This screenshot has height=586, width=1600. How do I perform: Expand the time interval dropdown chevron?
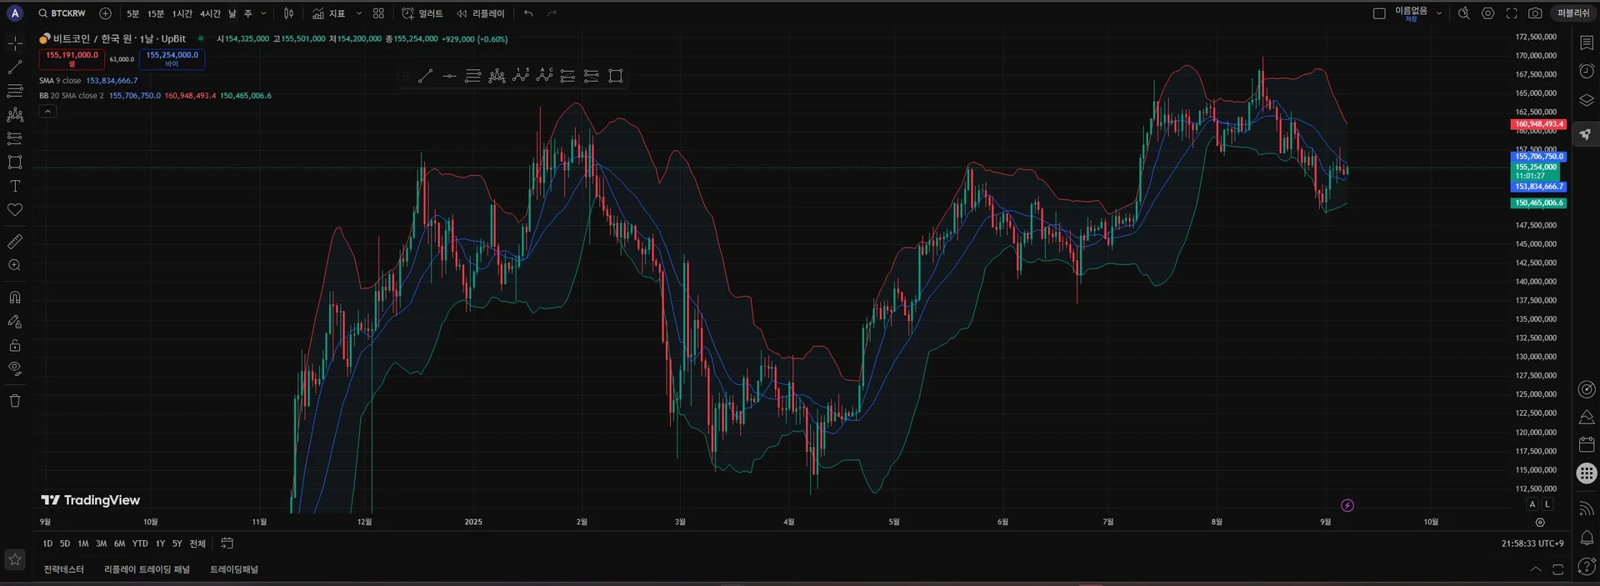tap(263, 13)
